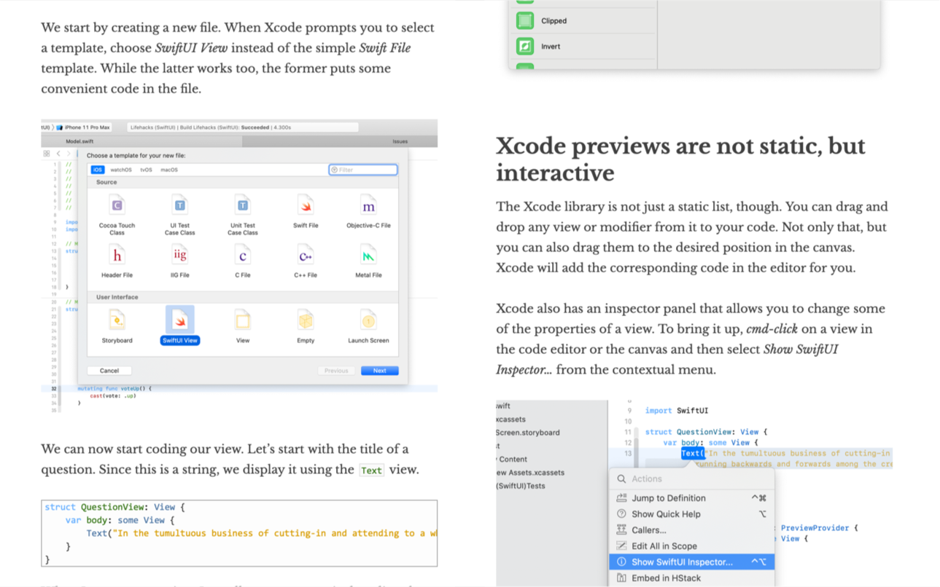The image size is (940, 587).
Task: Click the template Filter search field
Action: point(363,170)
